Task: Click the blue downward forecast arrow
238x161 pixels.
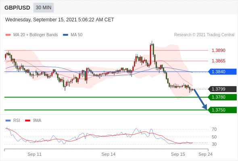Action: [200, 99]
